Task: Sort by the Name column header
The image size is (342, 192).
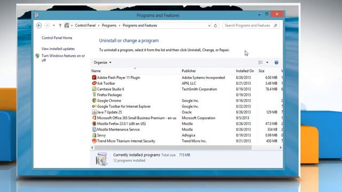Action: click(x=96, y=71)
